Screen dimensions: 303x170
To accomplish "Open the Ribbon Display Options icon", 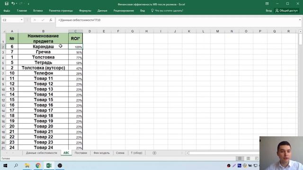I will pyautogui.click(x=267, y=4).
